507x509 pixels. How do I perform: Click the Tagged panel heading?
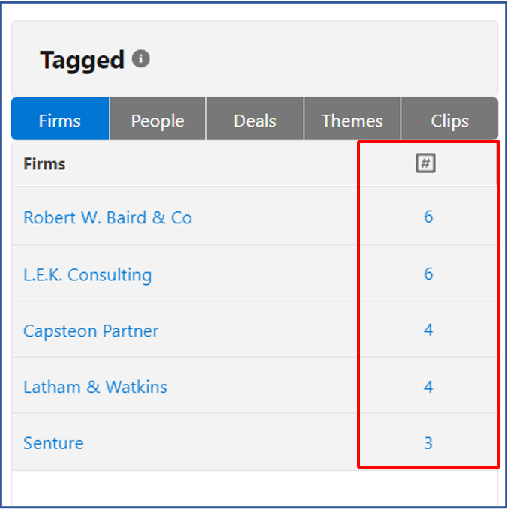(x=82, y=60)
